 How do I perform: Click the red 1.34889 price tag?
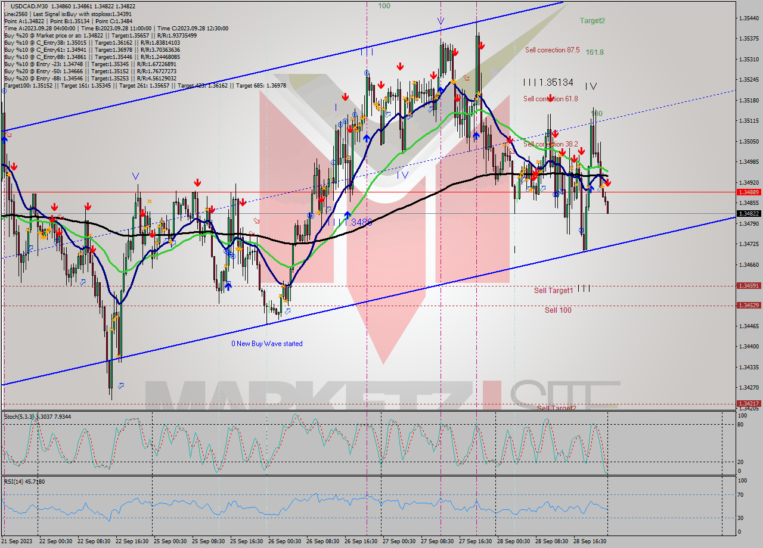[749, 192]
